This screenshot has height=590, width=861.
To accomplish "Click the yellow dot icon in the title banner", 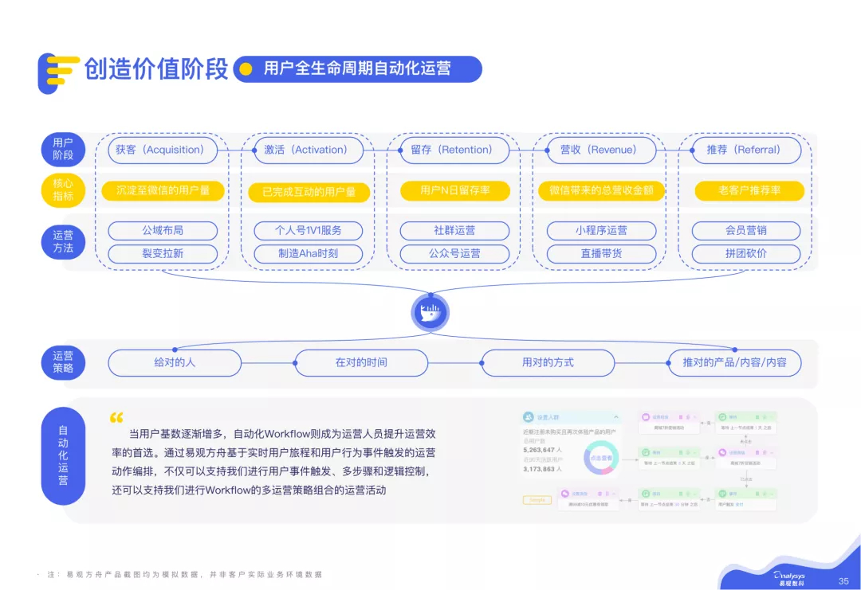I will (248, 69).
